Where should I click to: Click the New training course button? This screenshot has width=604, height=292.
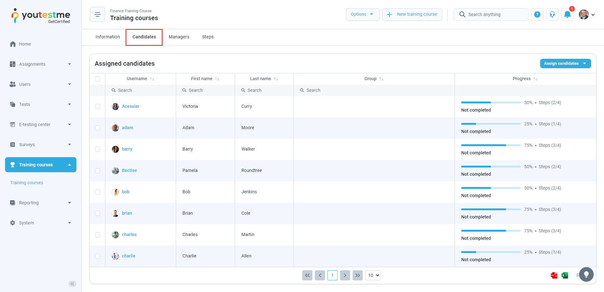[x=412, y=14]
